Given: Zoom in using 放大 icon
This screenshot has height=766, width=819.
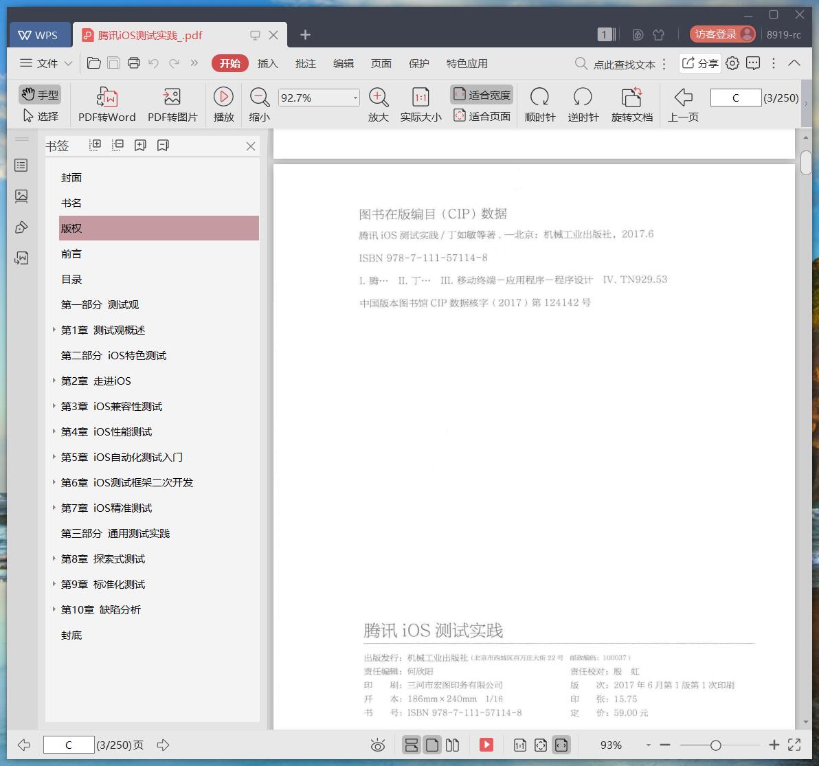Looking at the screenshot, I should (x=378, y=104).
